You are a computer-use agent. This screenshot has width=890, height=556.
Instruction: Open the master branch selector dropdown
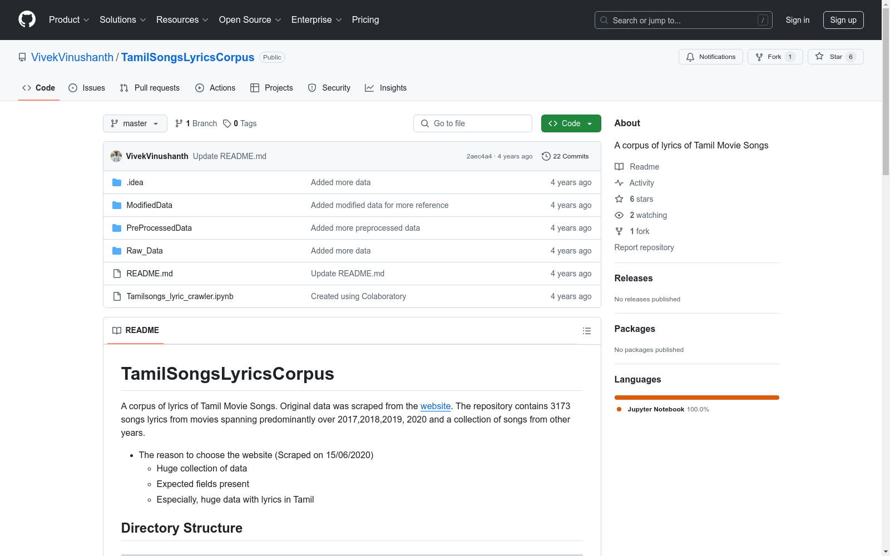click(x=135, y=123)
